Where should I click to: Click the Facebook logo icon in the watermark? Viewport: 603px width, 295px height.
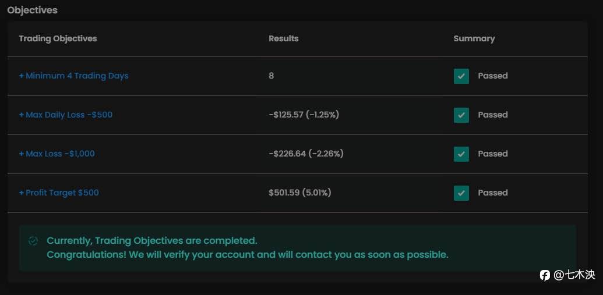point(545,275)
